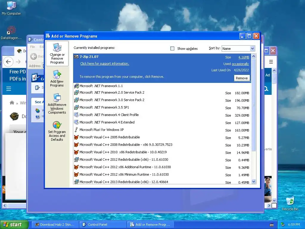The height and width of the screenshot is (229, 305).
Task: Click the Visual C++ 2005 Redistributable icon
Action: point(76,137)
